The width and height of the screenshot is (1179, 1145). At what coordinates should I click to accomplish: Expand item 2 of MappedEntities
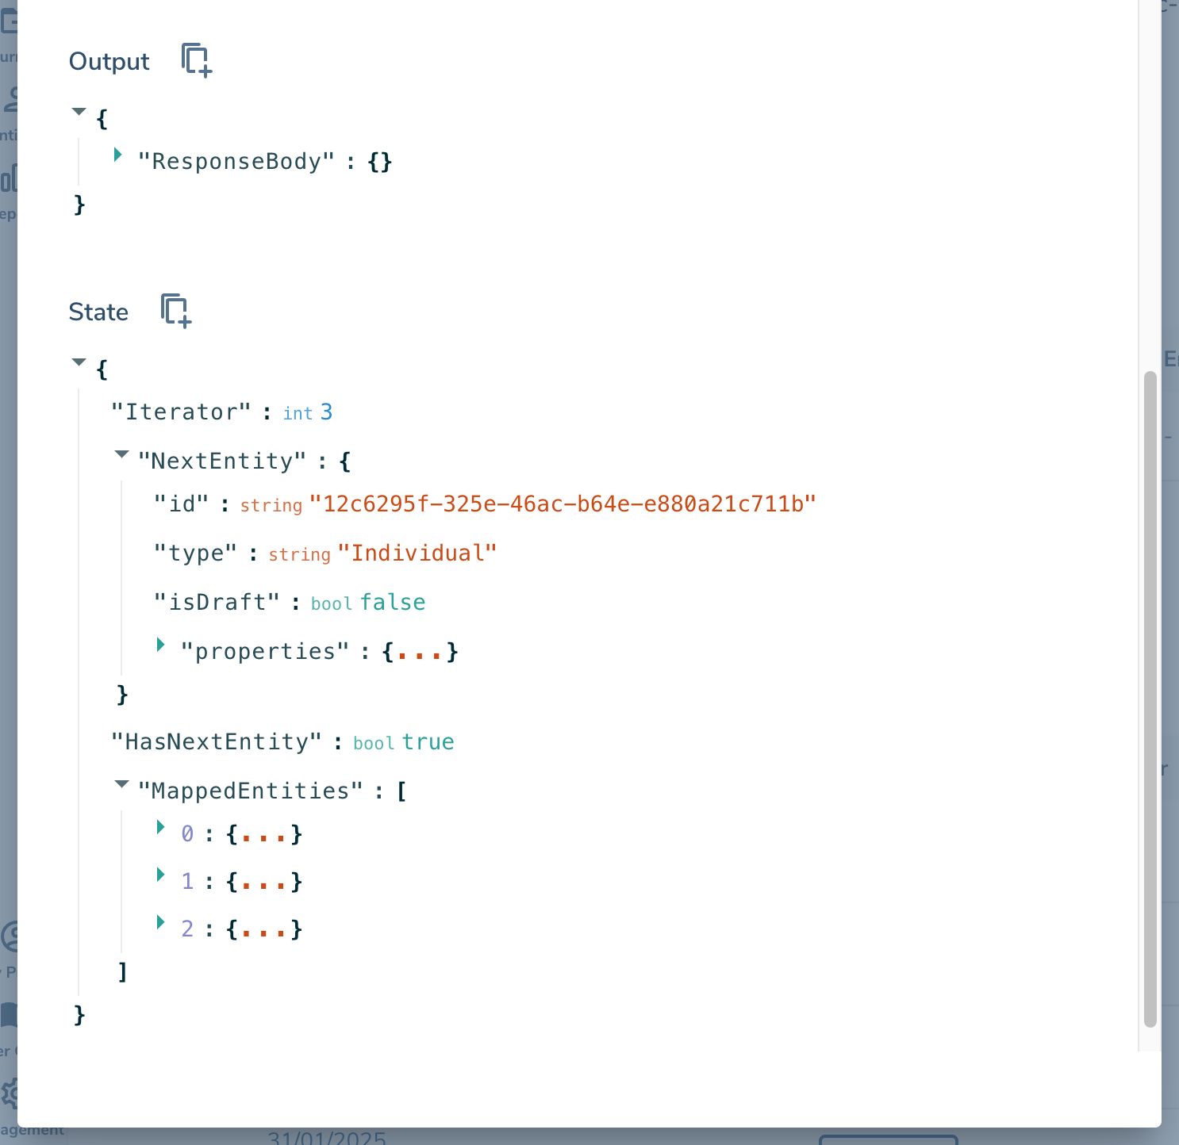pyautogui.click(x=161, y=922)
